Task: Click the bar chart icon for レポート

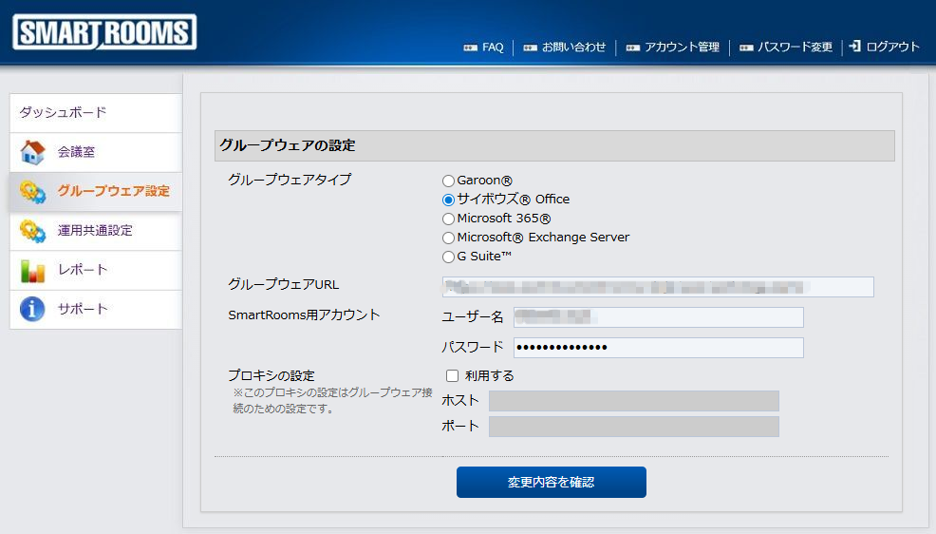Action: coord(32,270)
